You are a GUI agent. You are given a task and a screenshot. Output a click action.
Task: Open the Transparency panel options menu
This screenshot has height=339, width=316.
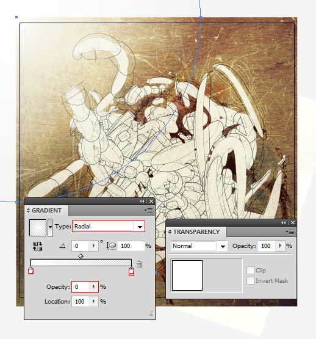[290, 231]
